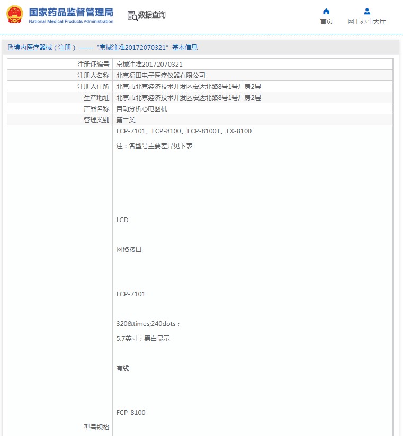
Task: Click registrant name 北京福田电子医疗仪器有限公司
Action: [160, 75]
